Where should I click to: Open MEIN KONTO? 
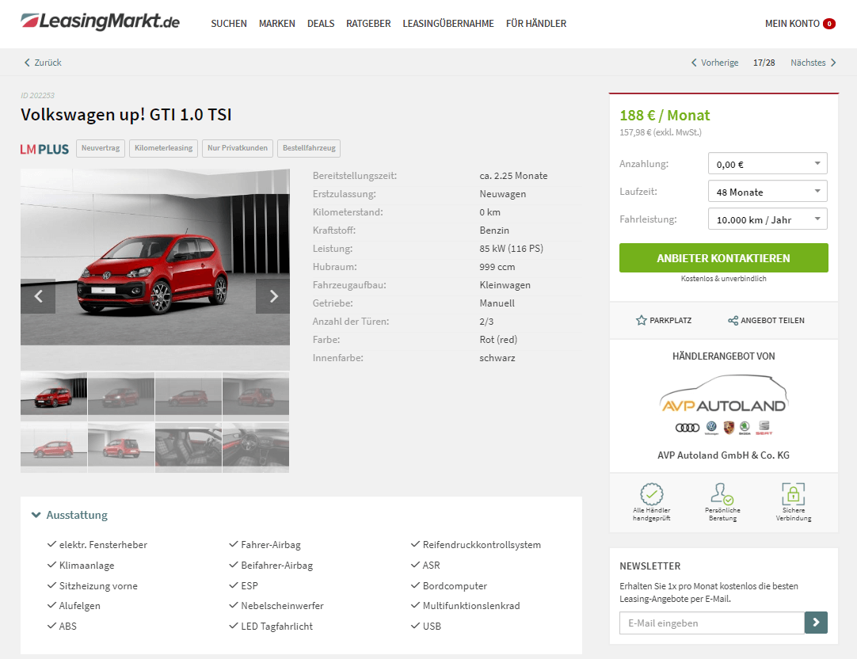pyautogui.click(x=792, y=24)
